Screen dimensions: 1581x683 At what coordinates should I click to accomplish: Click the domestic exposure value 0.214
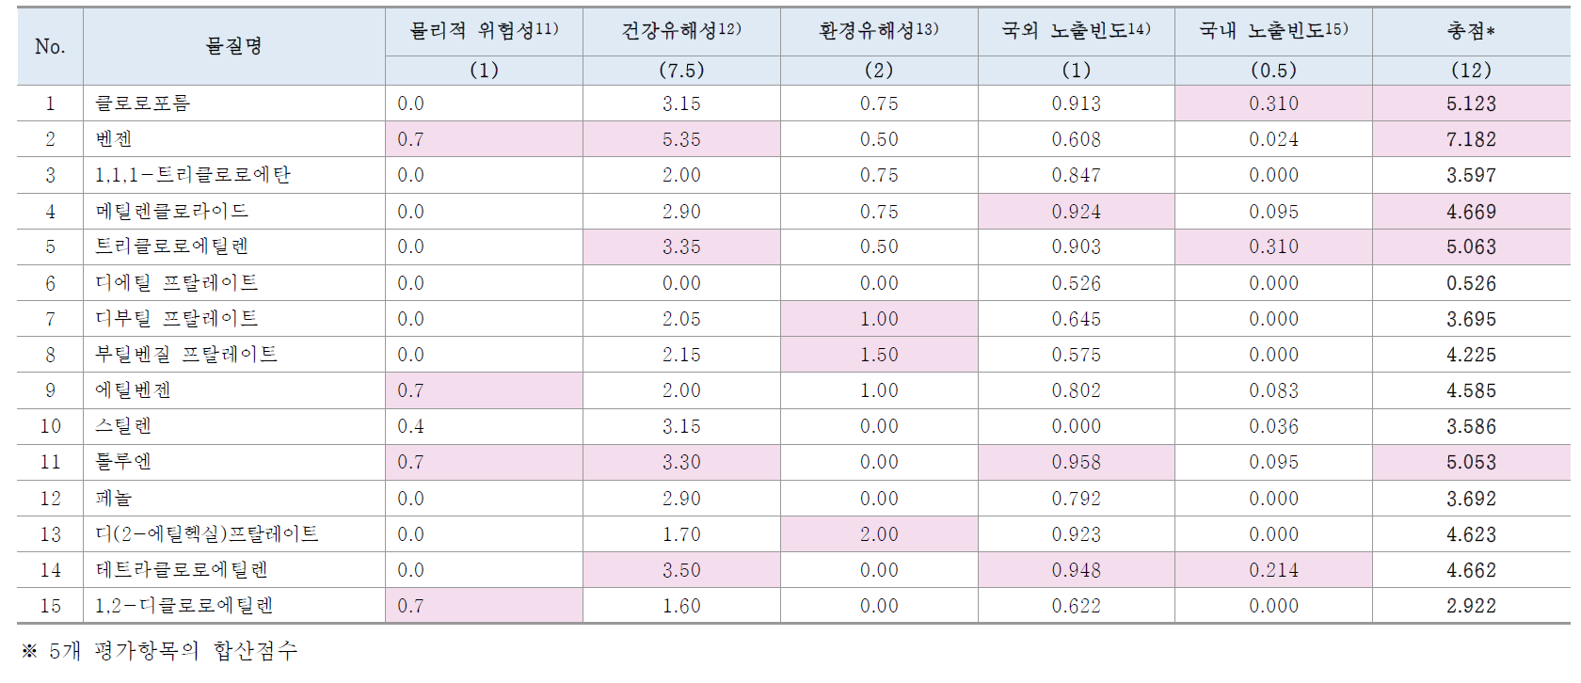point(1273,570)
